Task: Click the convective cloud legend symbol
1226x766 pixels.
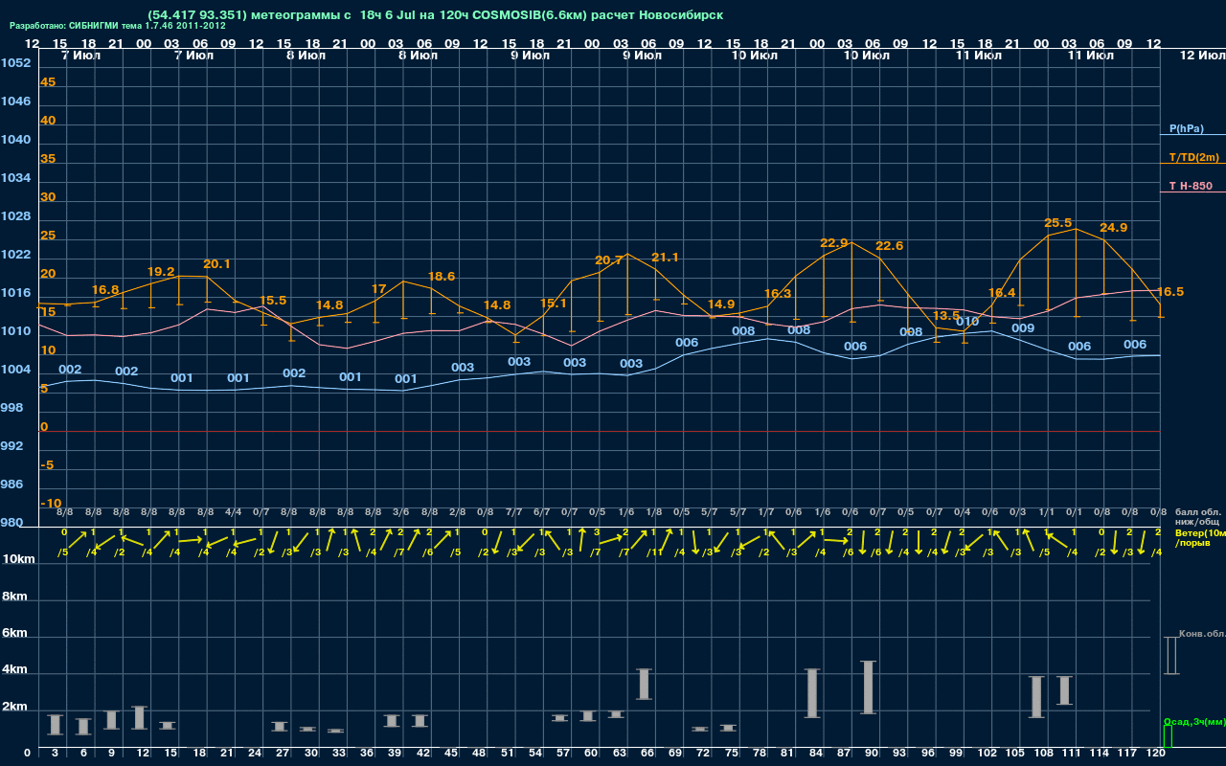Action: pos(1171,655)
